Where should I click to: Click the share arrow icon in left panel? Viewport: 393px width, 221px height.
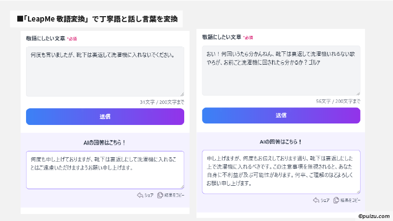[x=140, y=195]
